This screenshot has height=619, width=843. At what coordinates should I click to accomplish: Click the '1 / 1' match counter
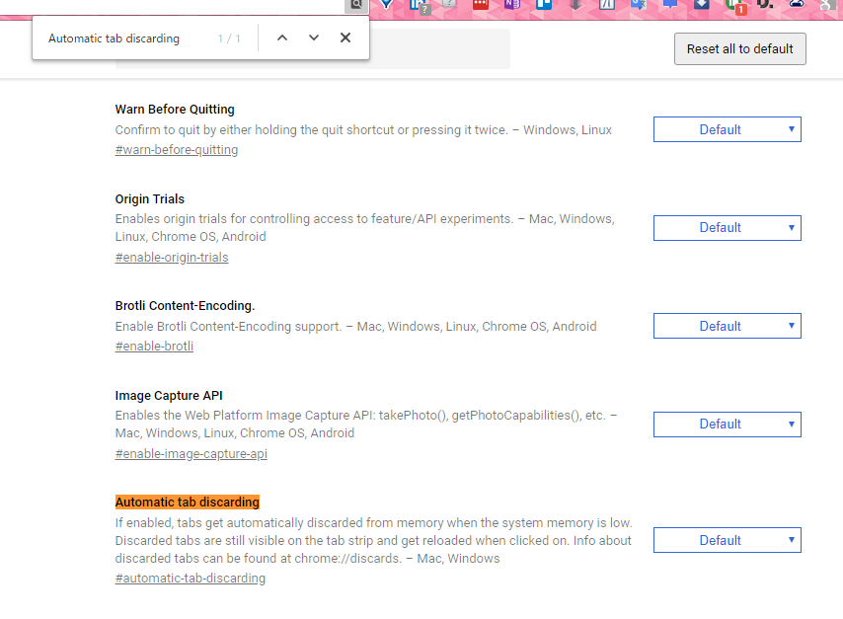coord(229,39)
